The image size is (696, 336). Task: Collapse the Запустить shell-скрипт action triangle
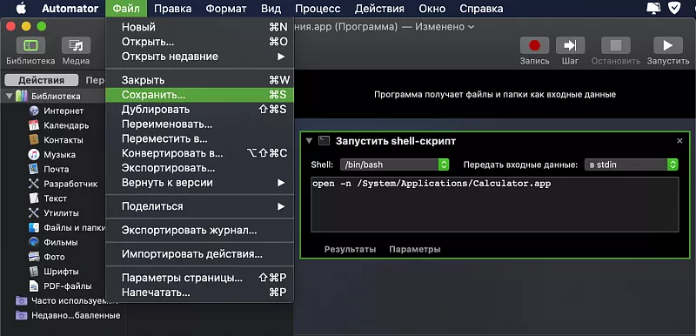(310, 141)
